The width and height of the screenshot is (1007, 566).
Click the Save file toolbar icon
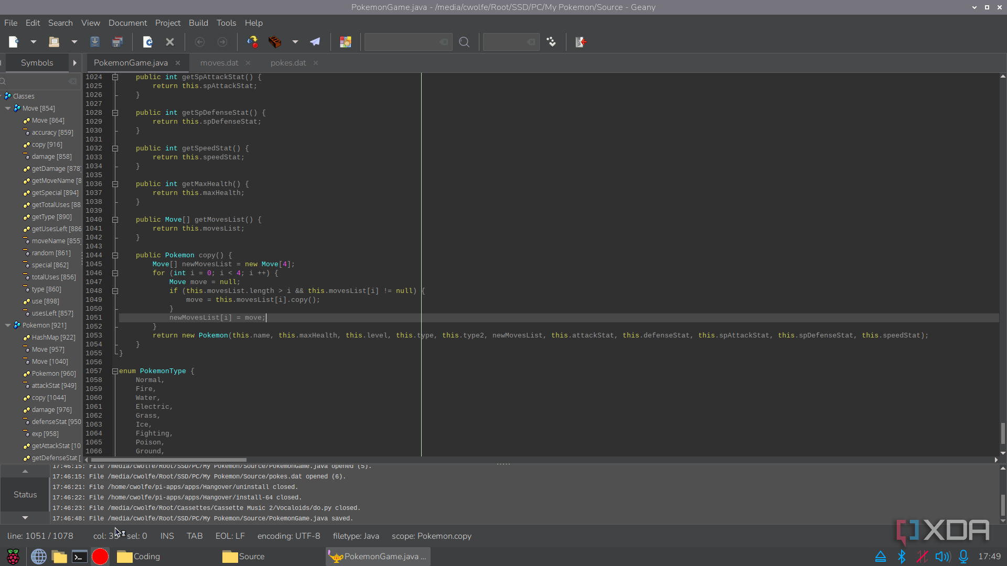[95, 42]
